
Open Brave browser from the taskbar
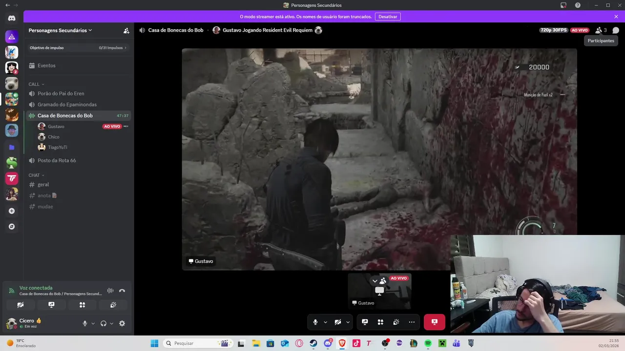click(x=342, y=343)
